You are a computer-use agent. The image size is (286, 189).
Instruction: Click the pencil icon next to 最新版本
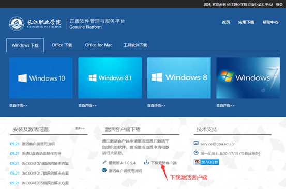click(x=104, y=162)
